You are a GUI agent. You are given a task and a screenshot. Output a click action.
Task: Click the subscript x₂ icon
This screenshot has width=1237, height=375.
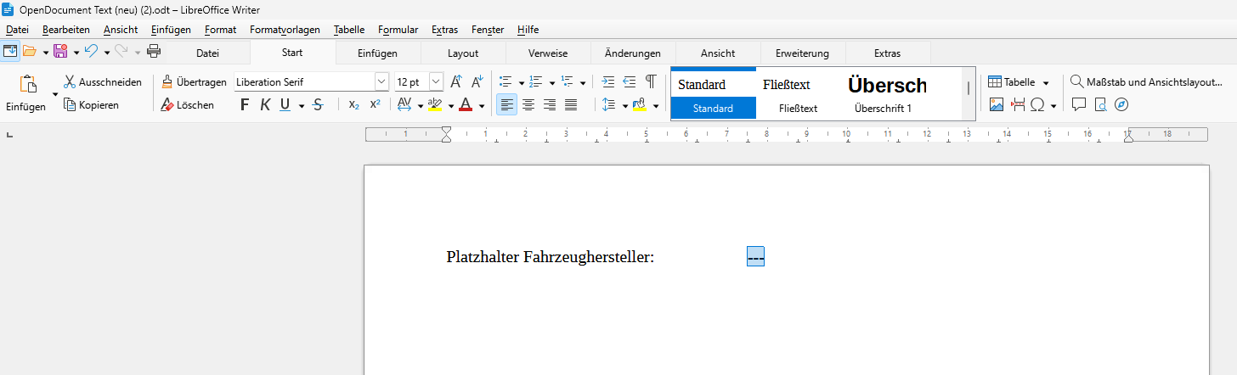pyautogui.click(x=354, y=105)
